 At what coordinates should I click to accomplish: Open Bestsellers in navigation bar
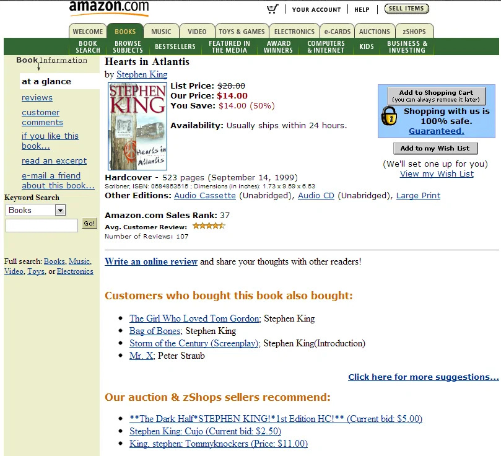(175, 46)
